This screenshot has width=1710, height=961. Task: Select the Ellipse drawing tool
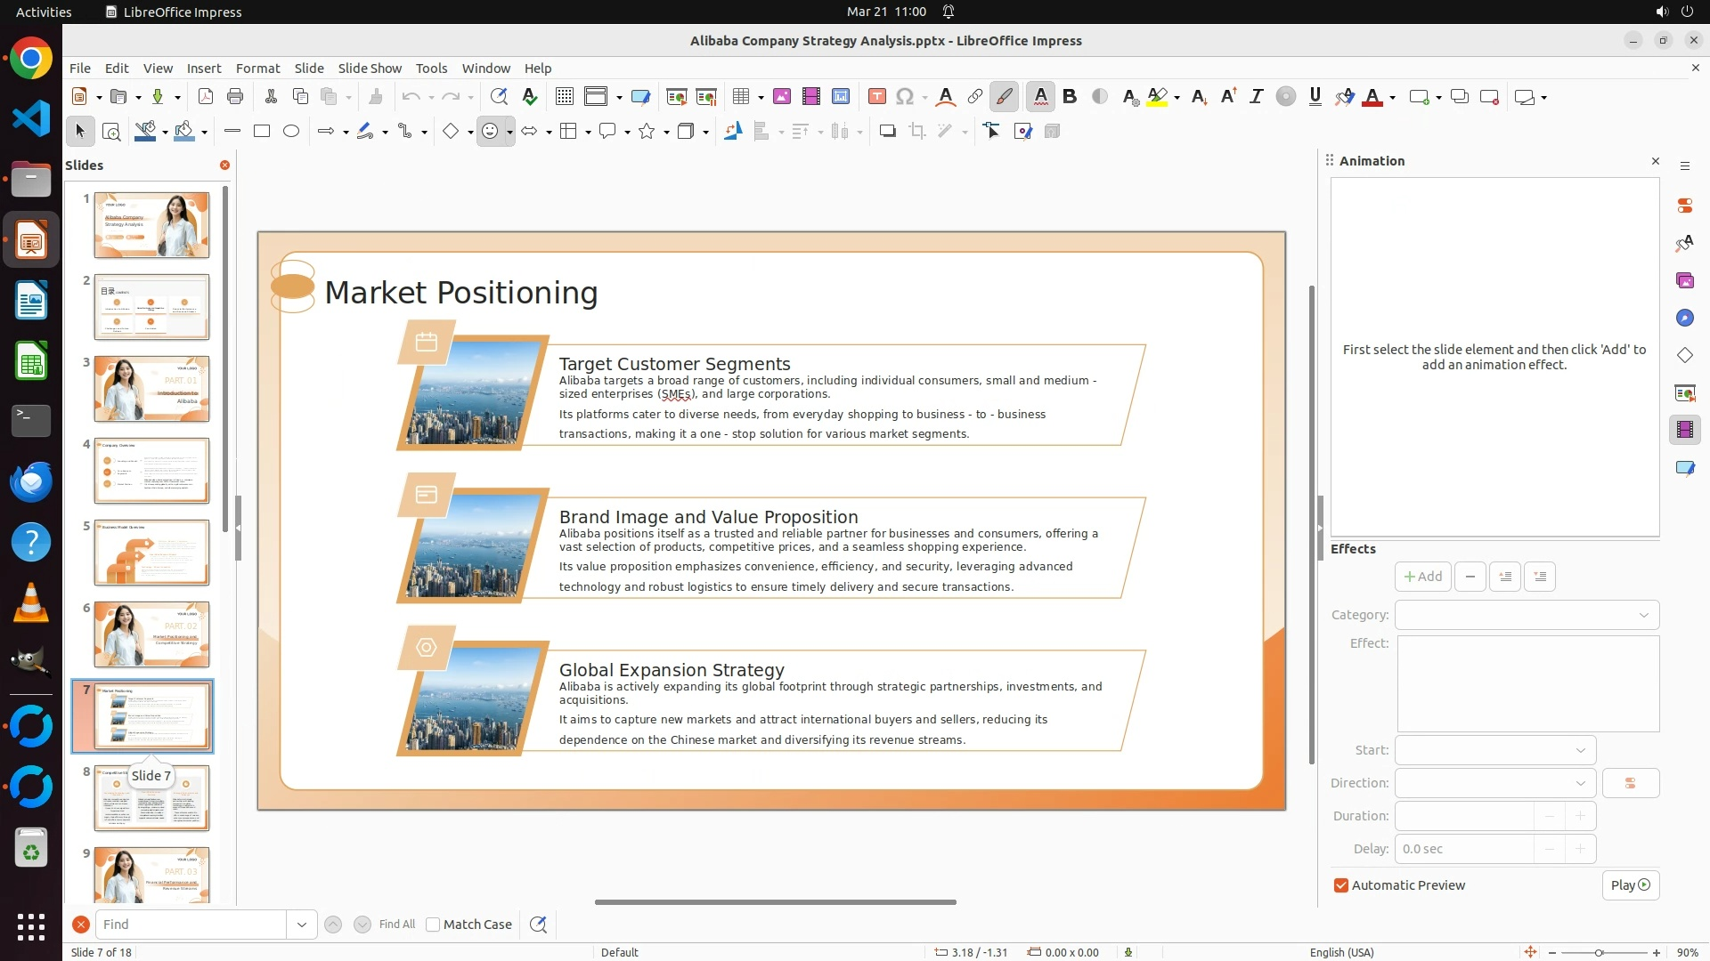pos(291,132)
